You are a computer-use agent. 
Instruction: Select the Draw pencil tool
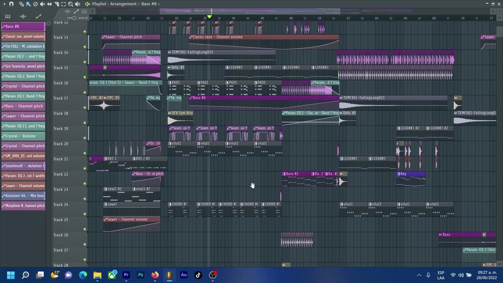(22, 4)
